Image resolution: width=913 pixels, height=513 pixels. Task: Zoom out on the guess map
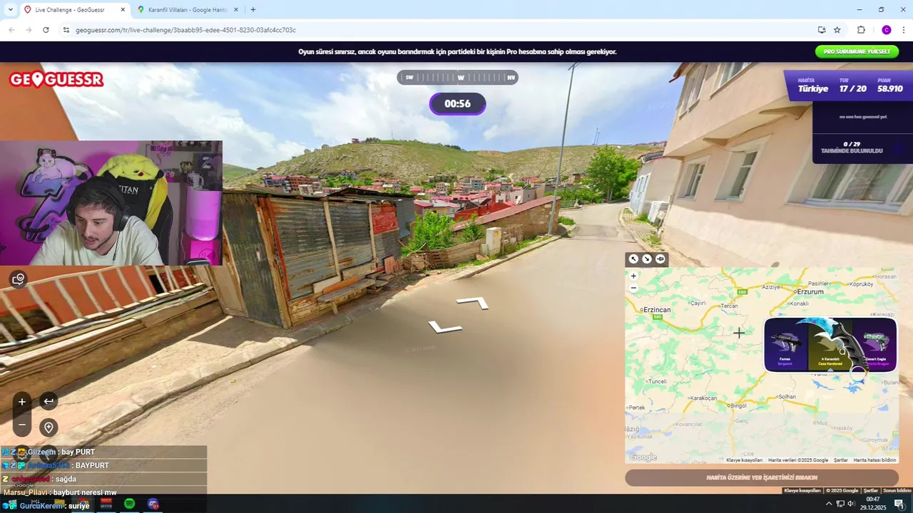click(633, 288)
